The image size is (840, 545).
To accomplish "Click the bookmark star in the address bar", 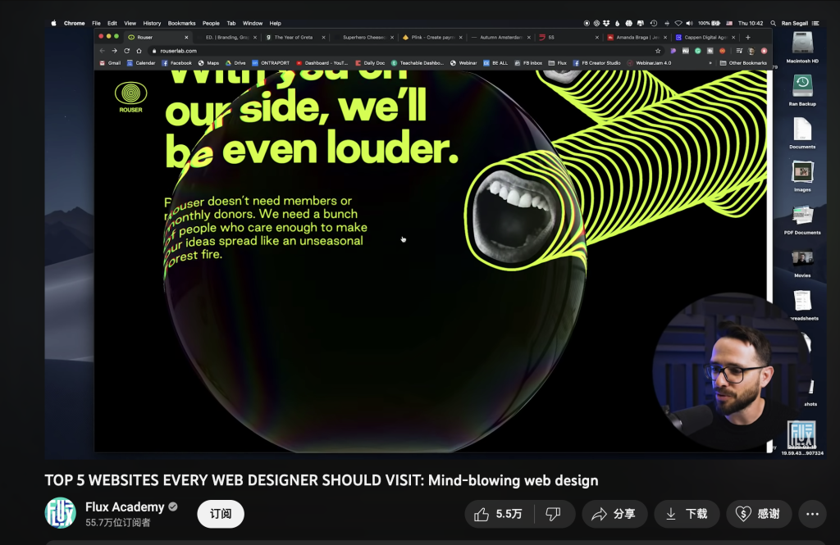I will tap(657, 51).
